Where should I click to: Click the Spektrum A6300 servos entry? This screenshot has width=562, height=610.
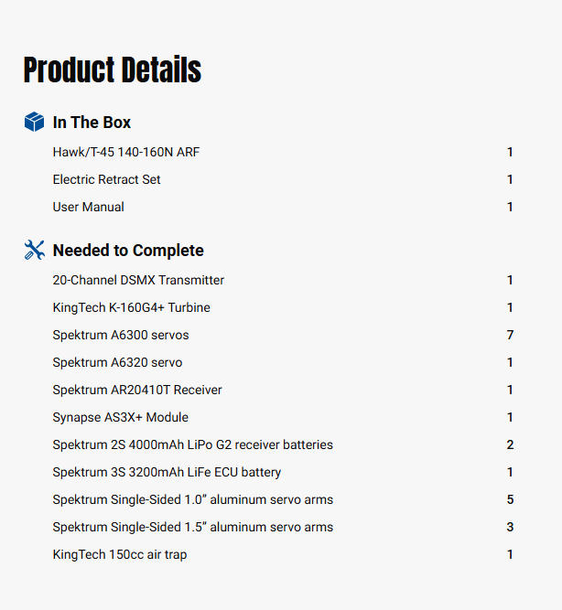point(121,335)
